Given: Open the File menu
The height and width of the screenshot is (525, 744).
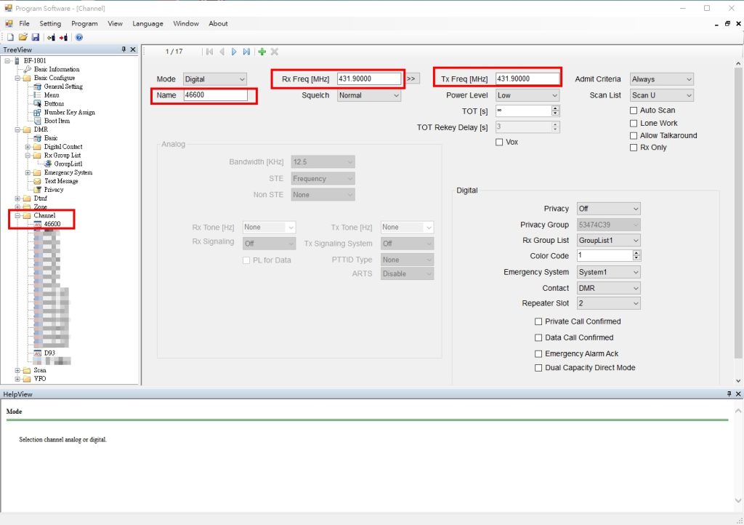Looking at the screenshot, I should pos(24,23).
